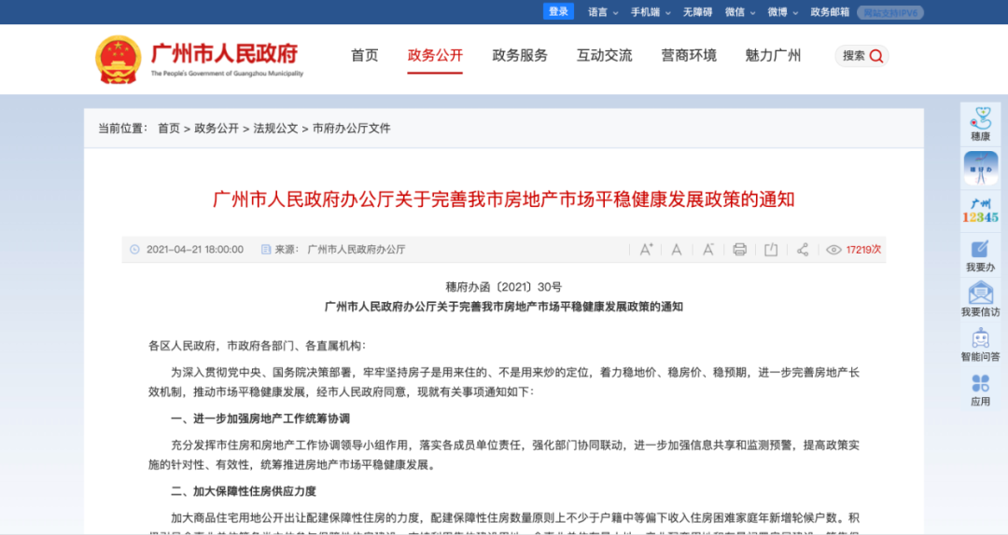Switch to the 政务服务 tab

[x=520, y=55]
